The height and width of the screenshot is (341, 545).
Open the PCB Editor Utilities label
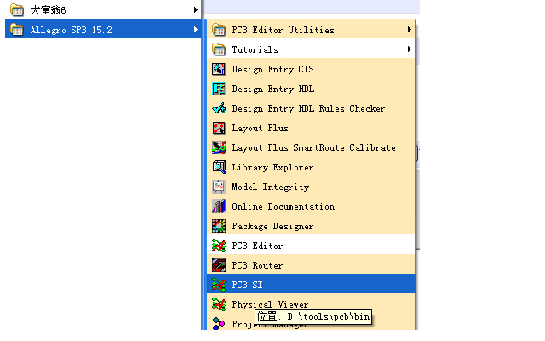(283, 31)
